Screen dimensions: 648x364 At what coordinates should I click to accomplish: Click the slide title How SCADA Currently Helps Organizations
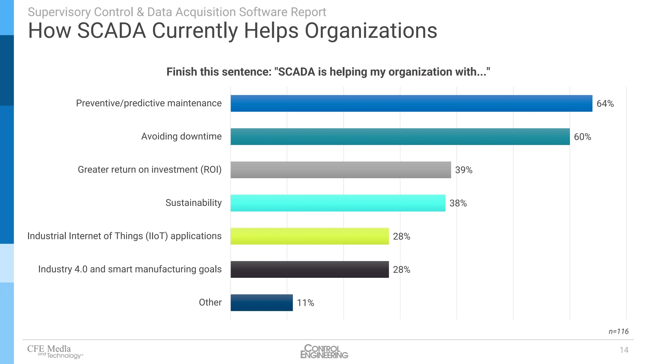pyautogui.click(x=233, y=31)
